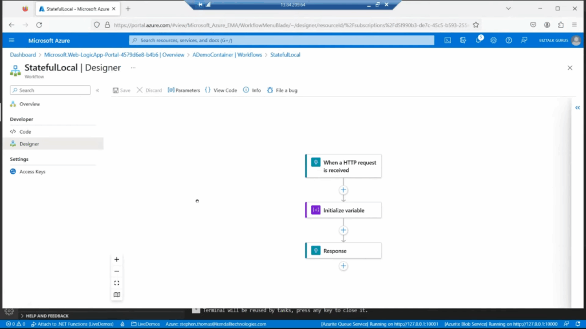Add step after Initialize variable

(x=343, y=230)
